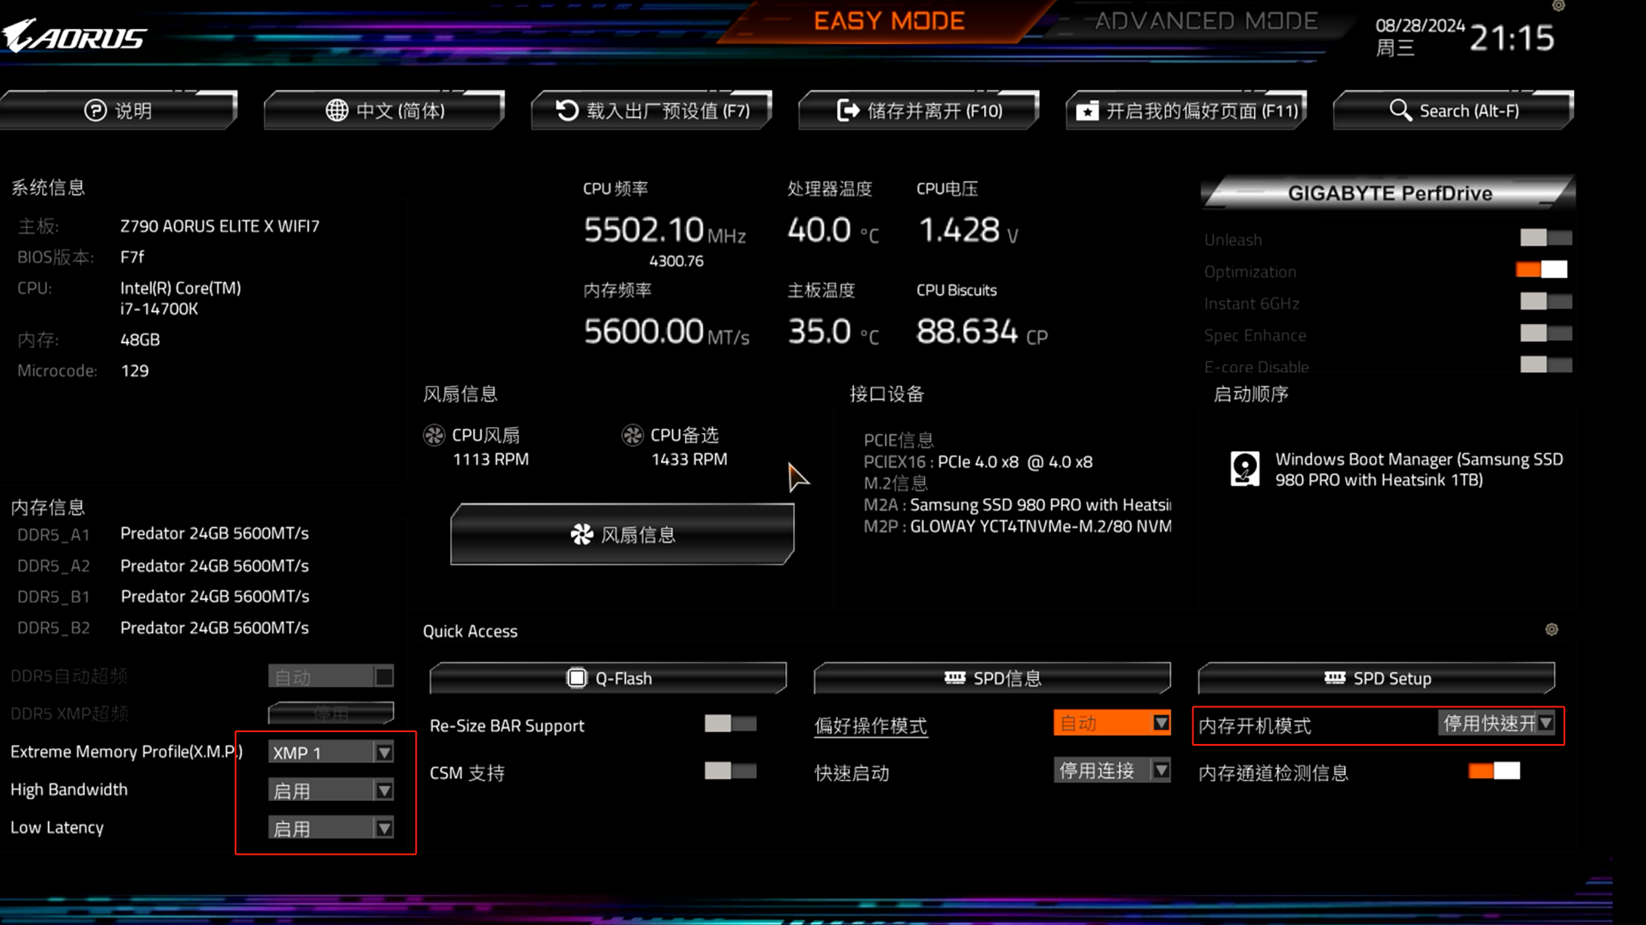Click the CPU风扇 fan icon
The height and width of the screenshot is (925, 1646).
434,435
